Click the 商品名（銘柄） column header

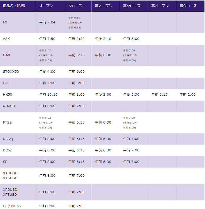coord(14,6)
